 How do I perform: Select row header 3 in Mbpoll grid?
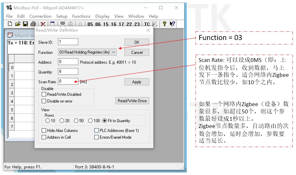pyautogui.click(x=12, y=93)
